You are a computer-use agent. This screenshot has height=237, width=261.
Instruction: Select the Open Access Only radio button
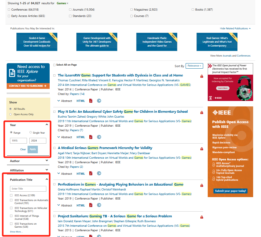[x=11, y=114]
